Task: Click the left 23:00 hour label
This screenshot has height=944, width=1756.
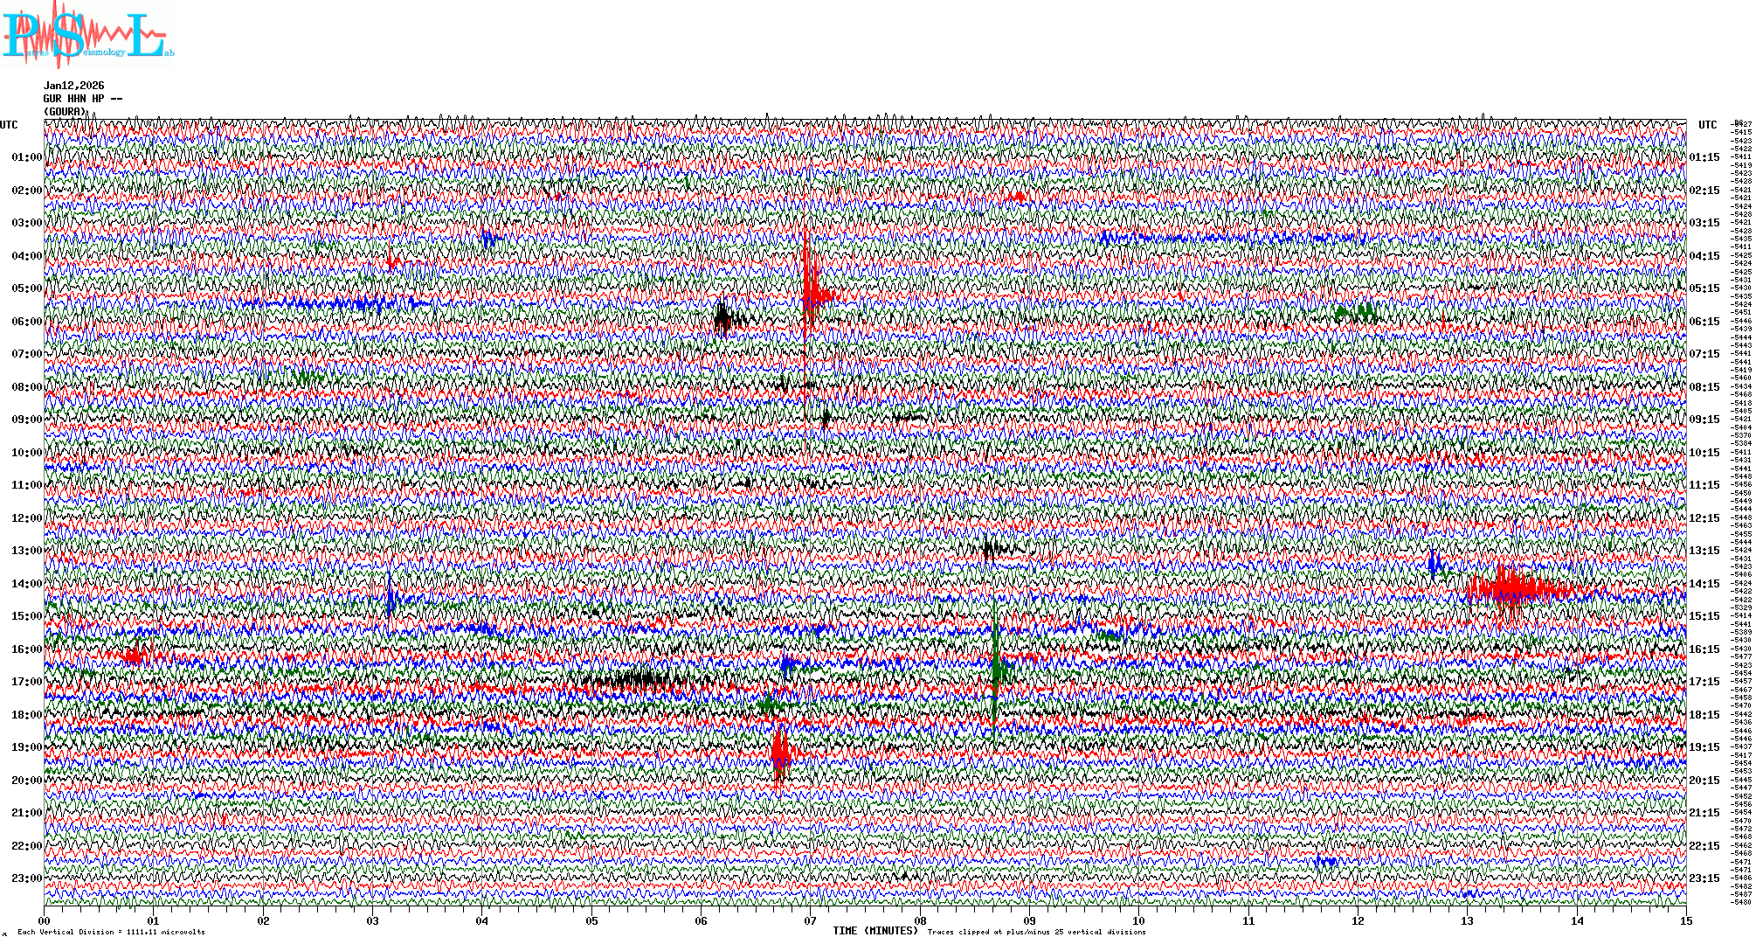Action: pos(26,878)
